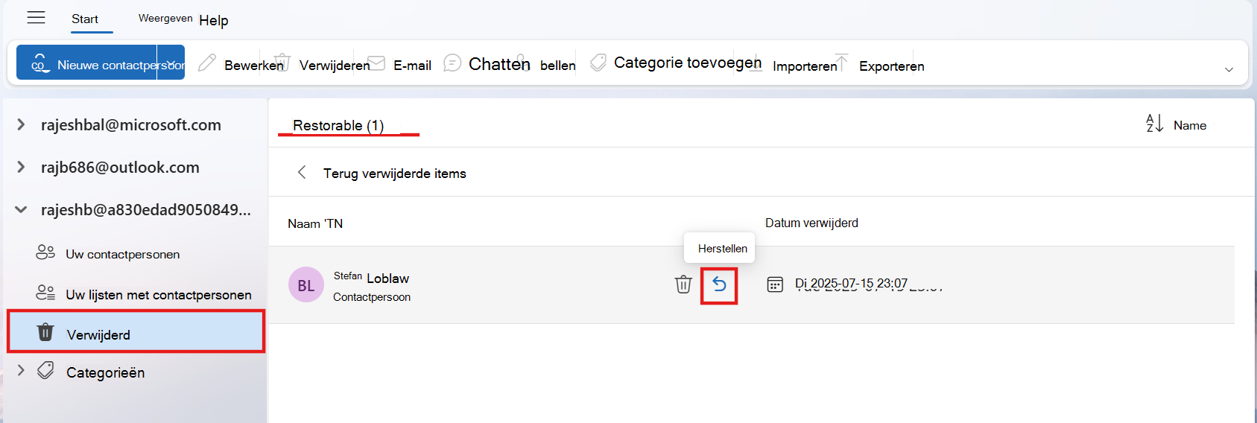Click the BL contact avatar
Image resolution: width=1257 pixels, height=423 pixels.
coord(305,284)
